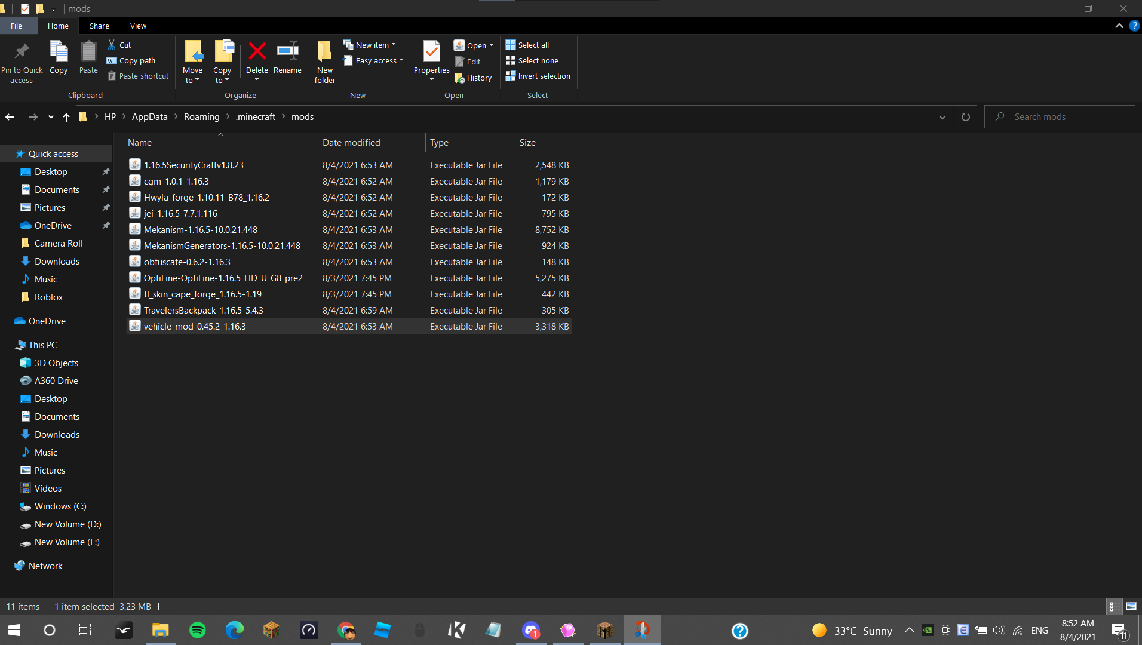The height and width of the screenshot is (645, 1142).
Task: Go up one folder level
Action: 66,117
